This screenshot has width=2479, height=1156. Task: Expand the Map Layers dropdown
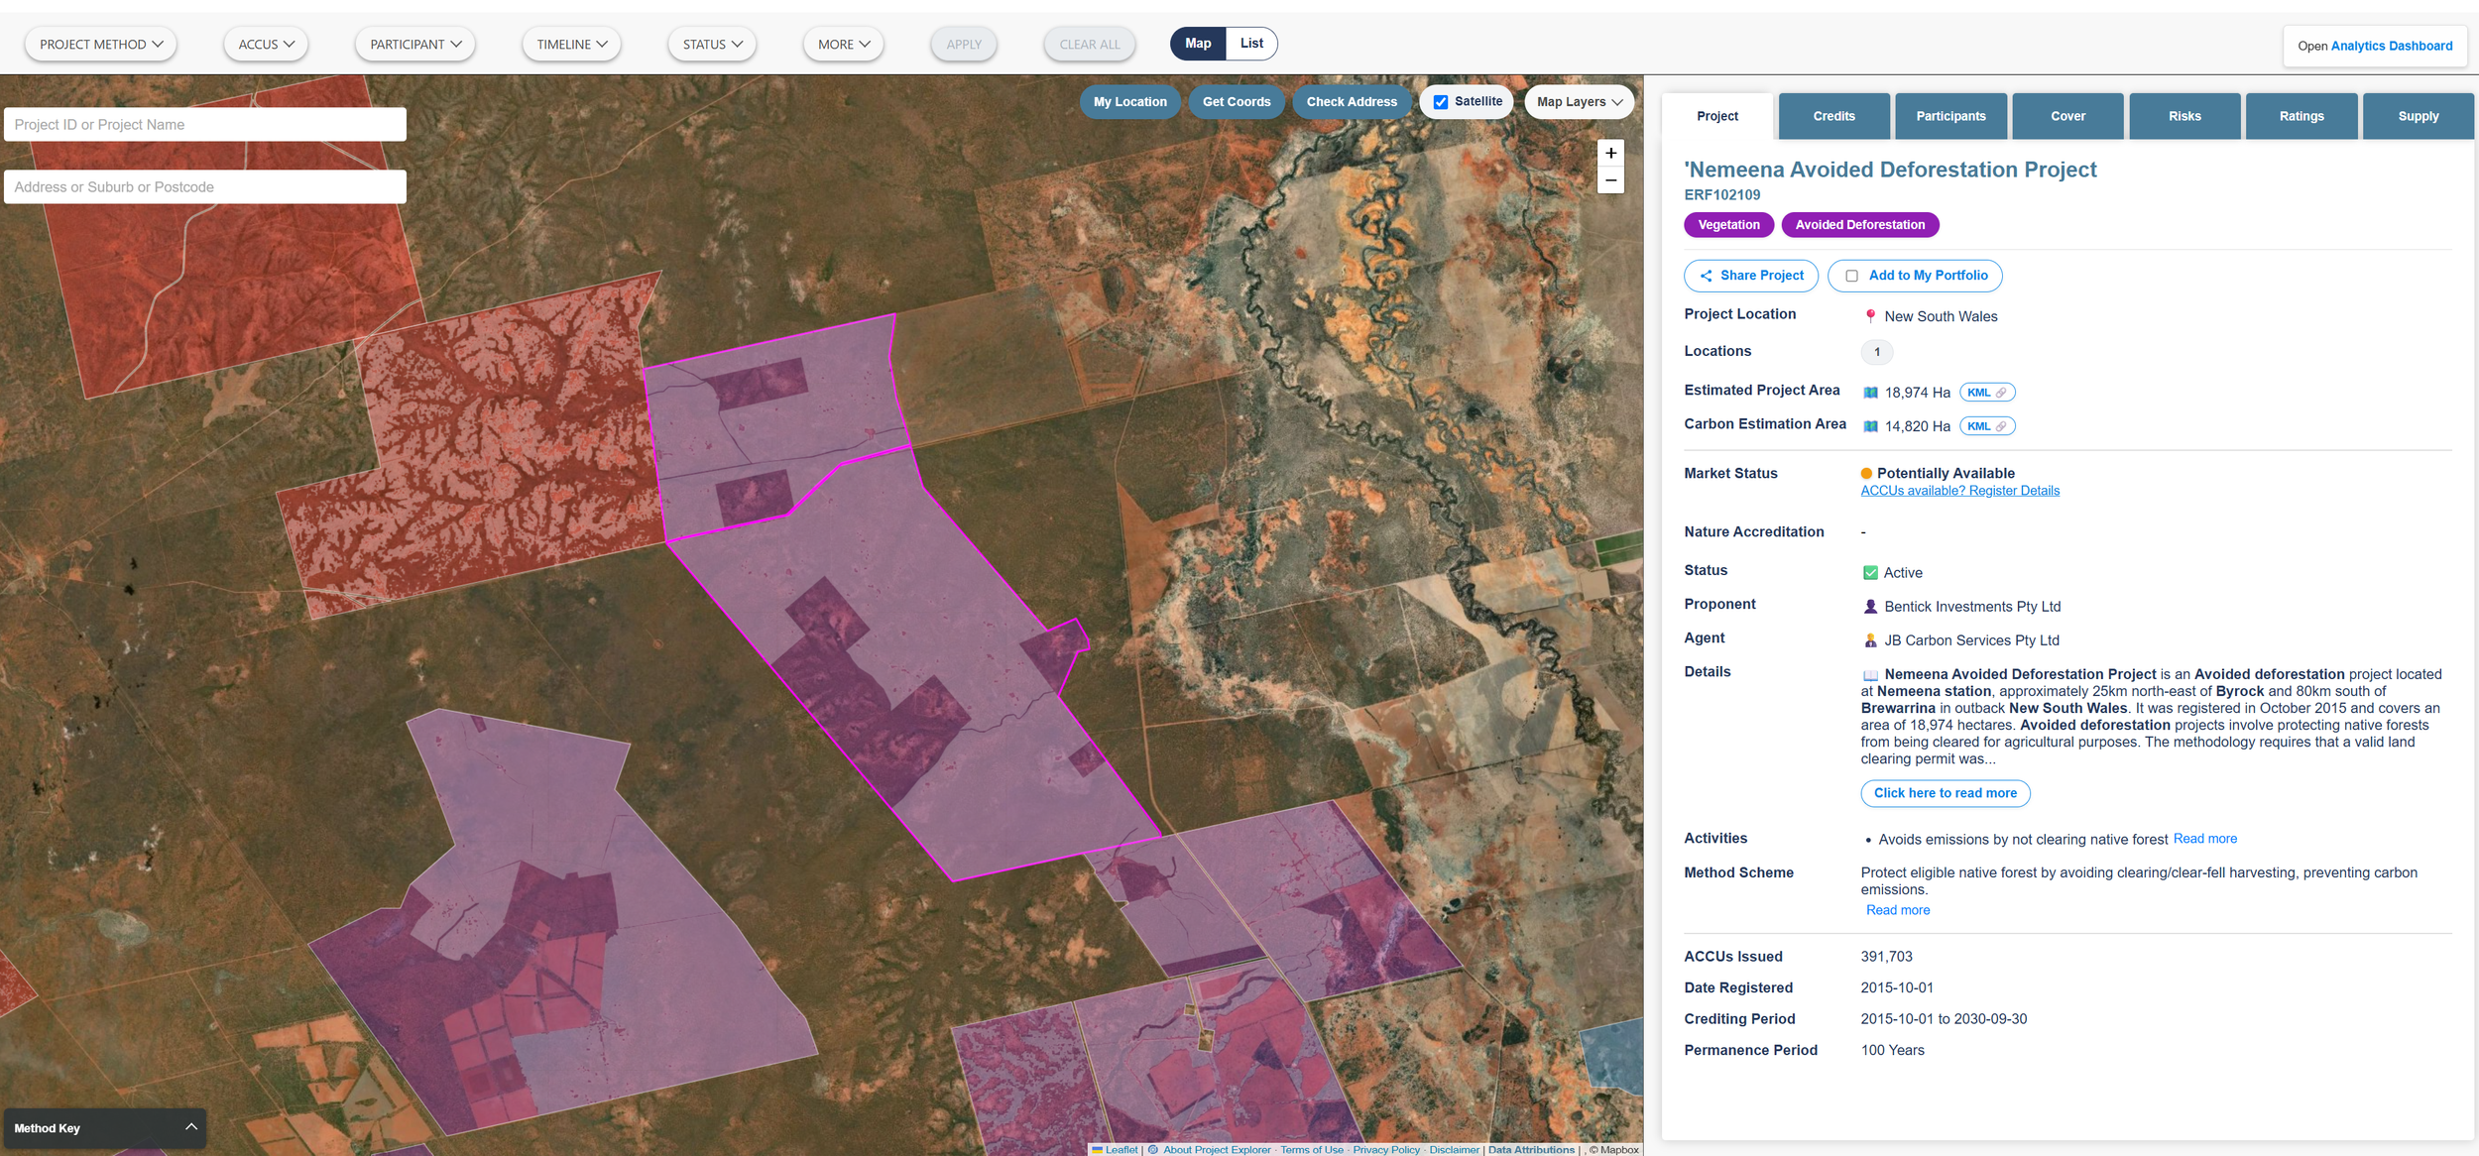[1579, 102]
